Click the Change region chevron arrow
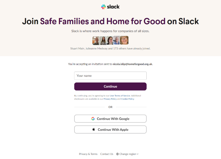221x159 pixels. click(x=138, y=154)
